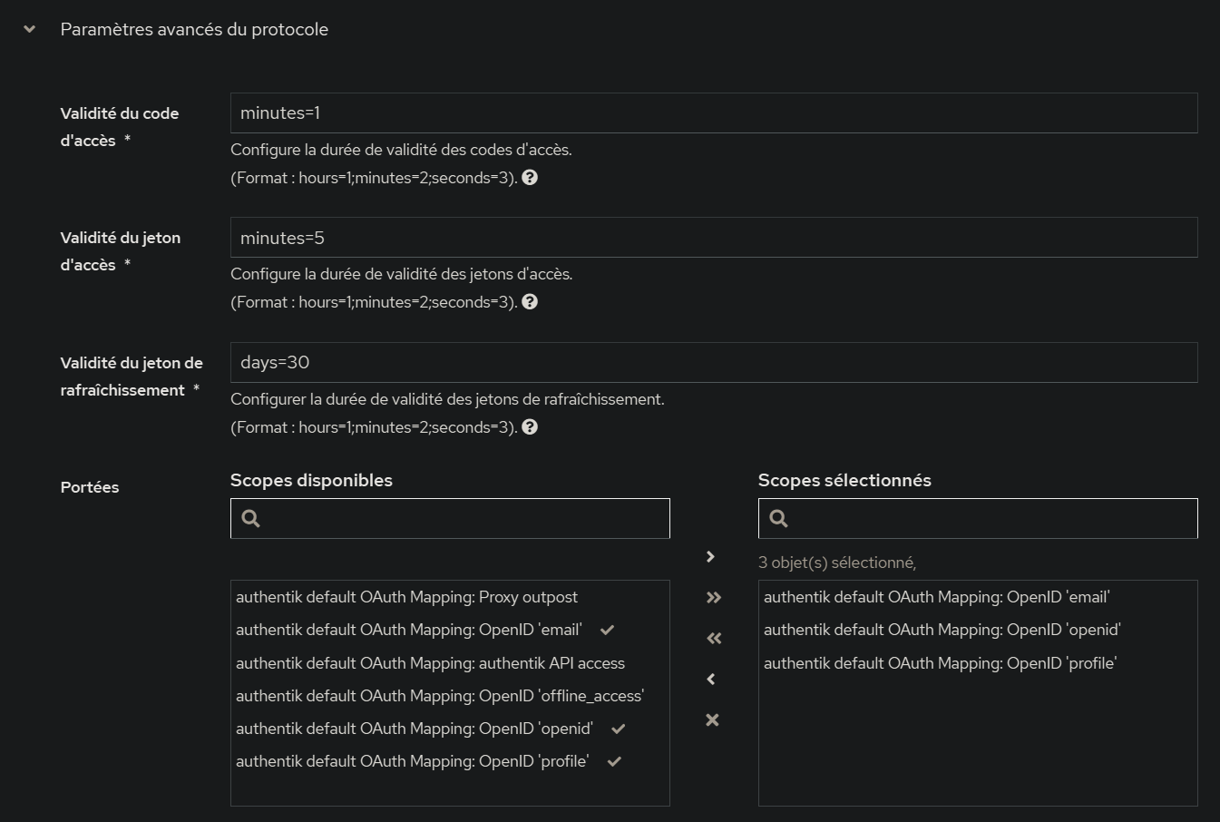Viewport: 1220px width, 822px height.
Task: Click the remove all double left arrow
Action: point(713,638)
